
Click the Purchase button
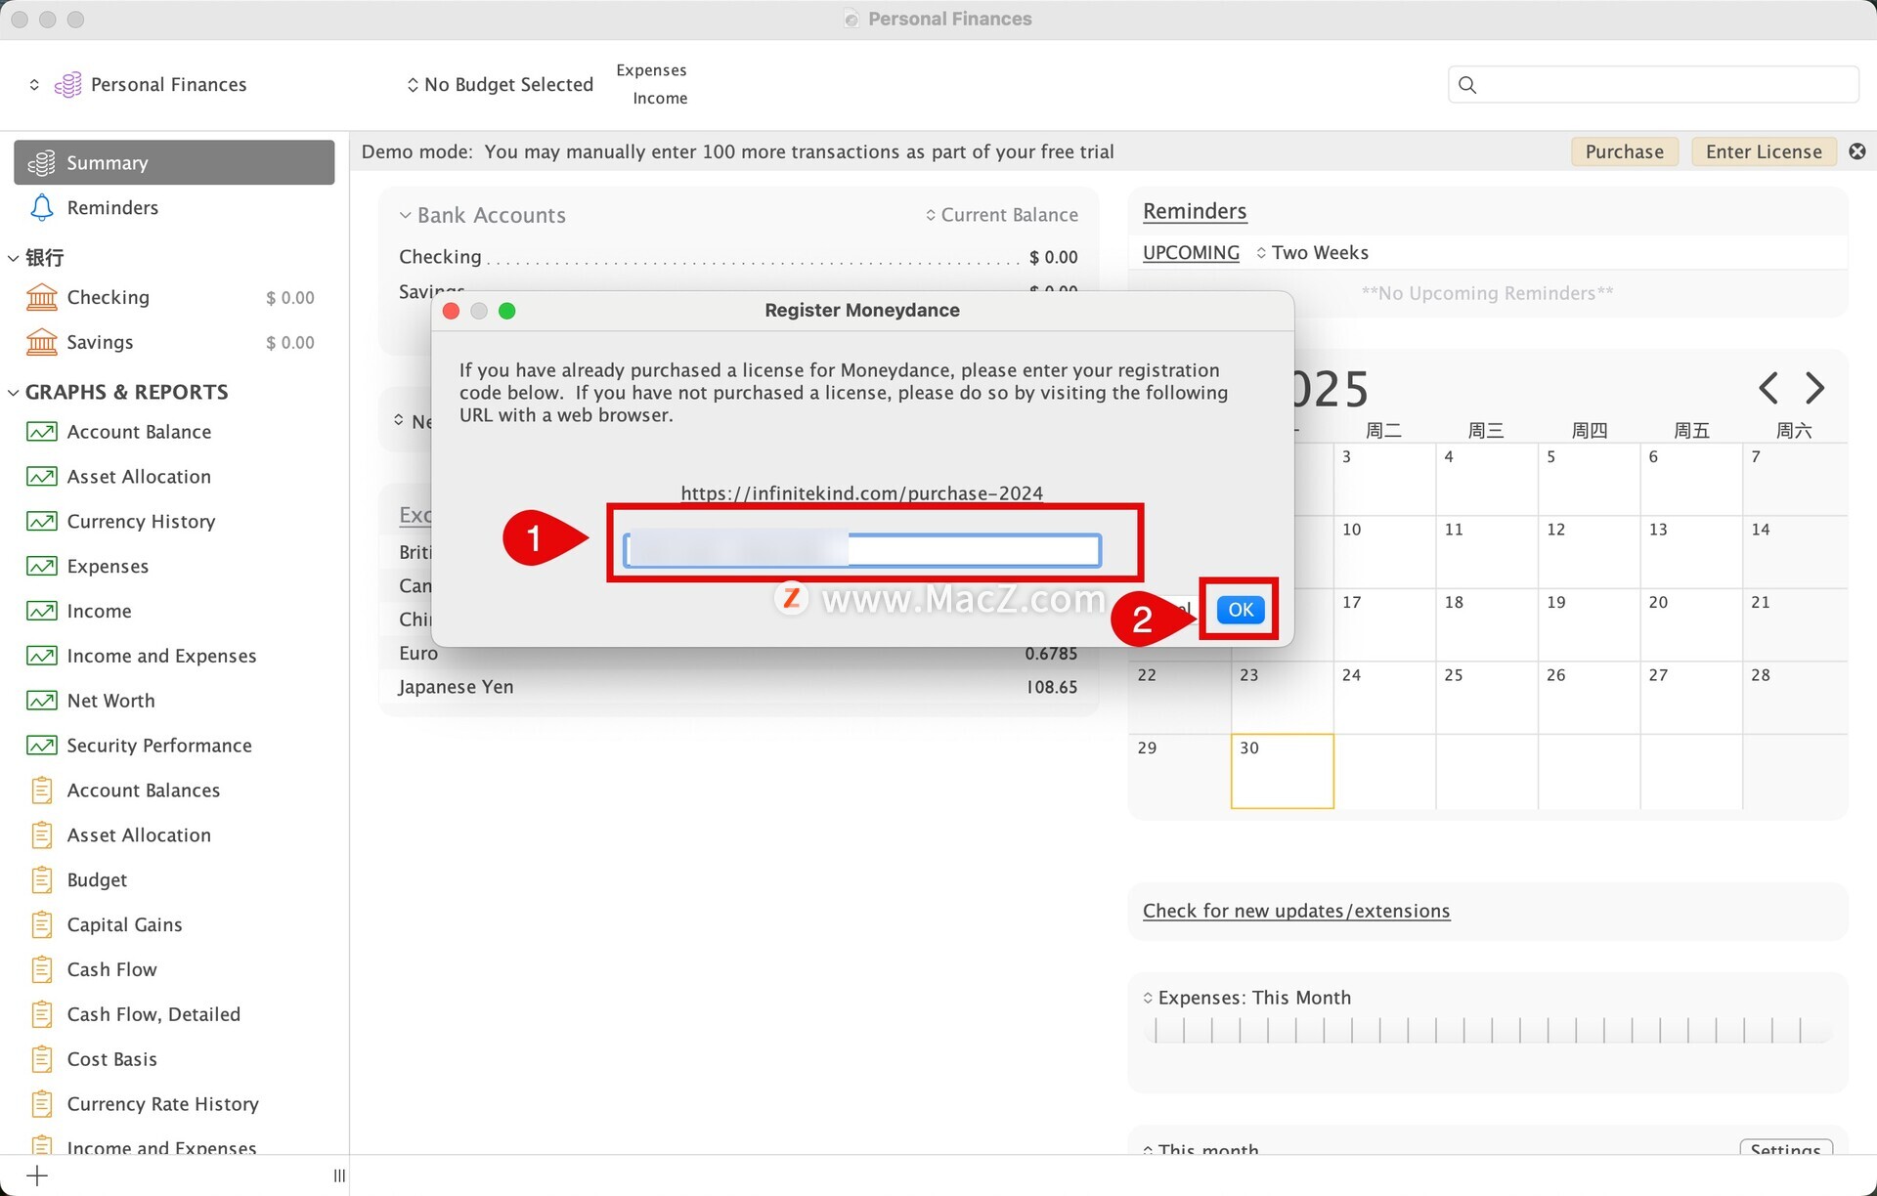point(1625,151)
